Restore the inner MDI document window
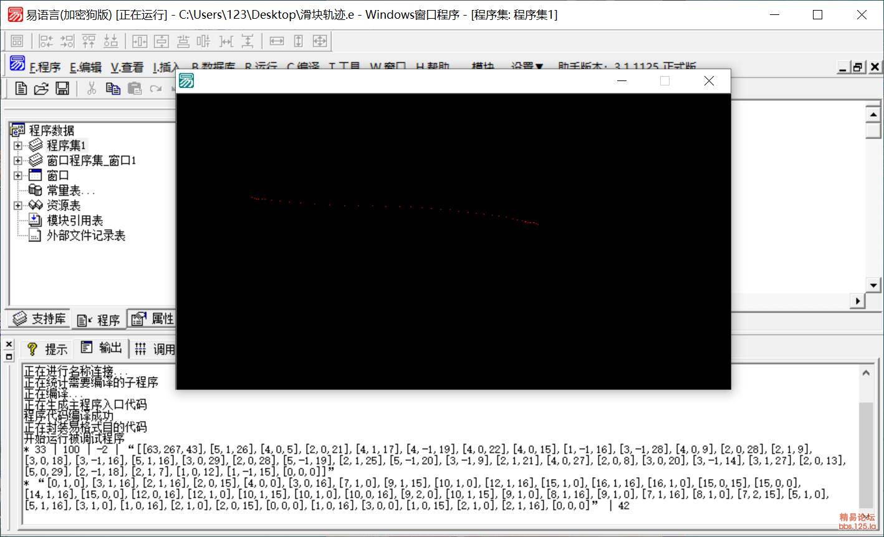 tap(858, 67)
